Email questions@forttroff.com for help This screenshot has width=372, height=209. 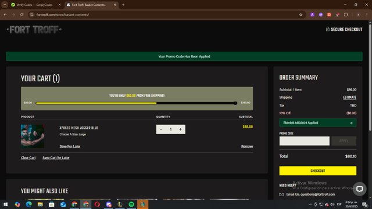(310, 194)
